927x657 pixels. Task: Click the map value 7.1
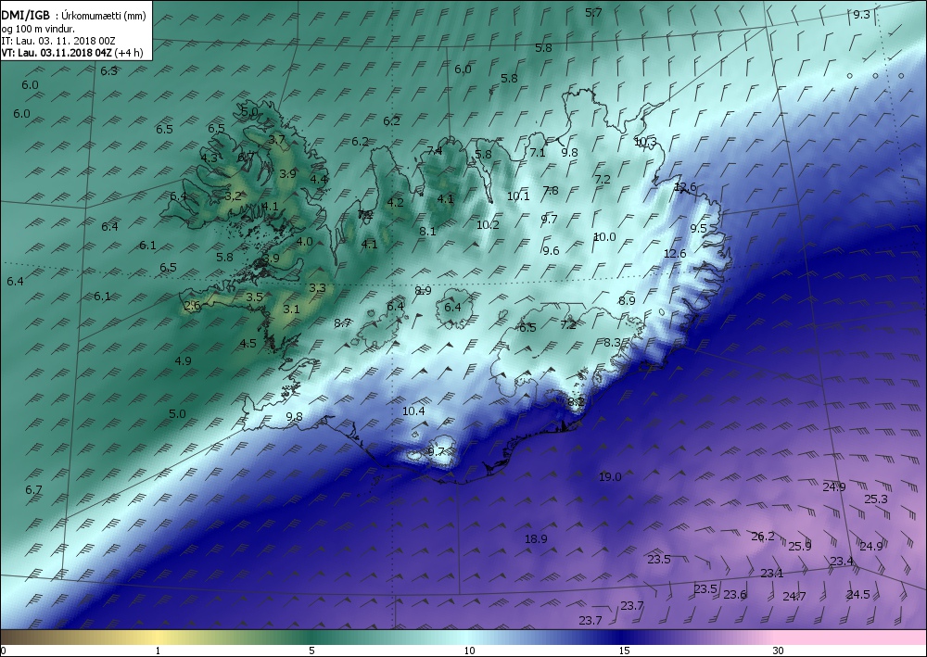[537, 152]
